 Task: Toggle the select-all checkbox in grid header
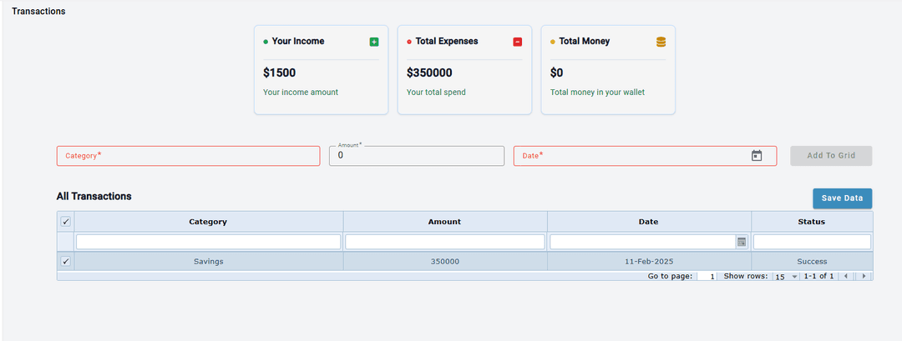[66, 222]
